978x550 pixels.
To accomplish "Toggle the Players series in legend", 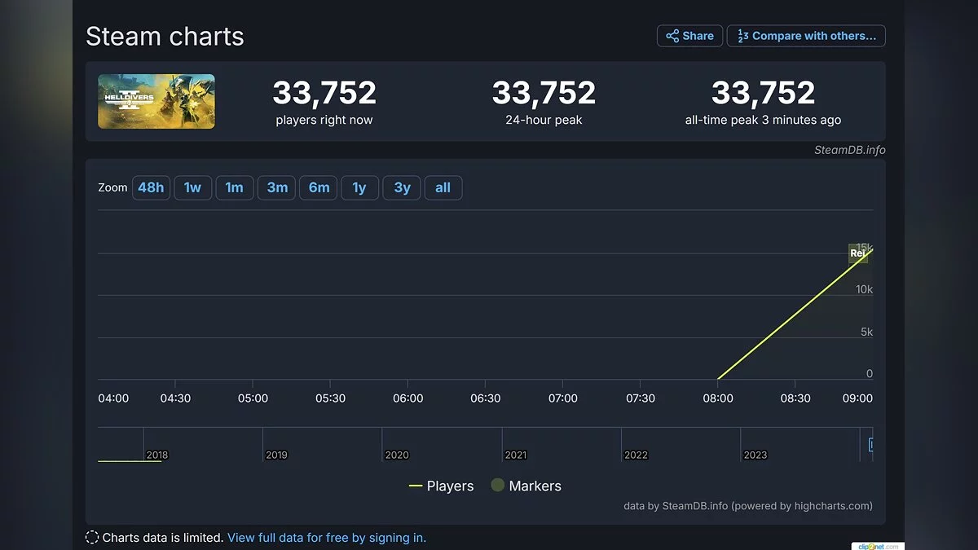I will [441, 486].
